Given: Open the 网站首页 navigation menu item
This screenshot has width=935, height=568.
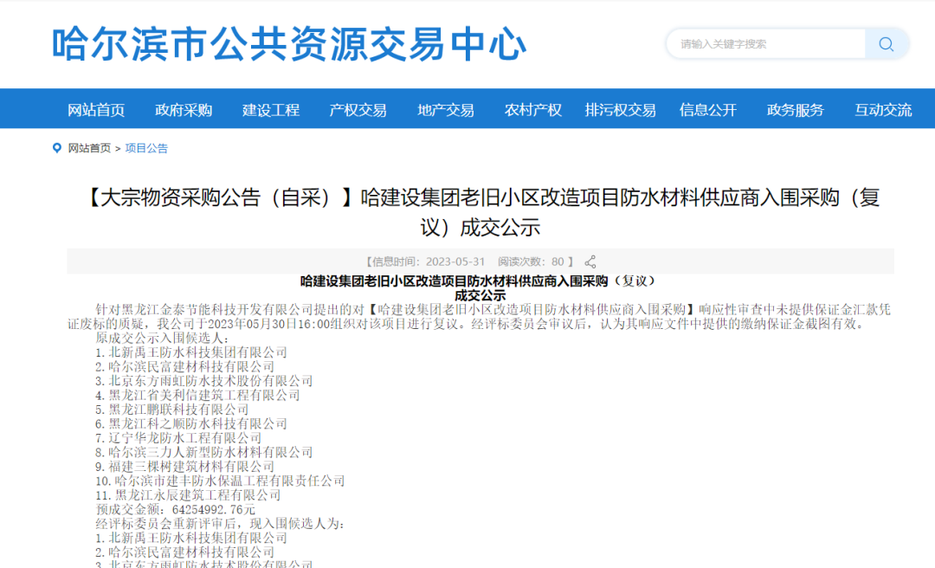Looking at the screenshot, I should pos(96,110).
